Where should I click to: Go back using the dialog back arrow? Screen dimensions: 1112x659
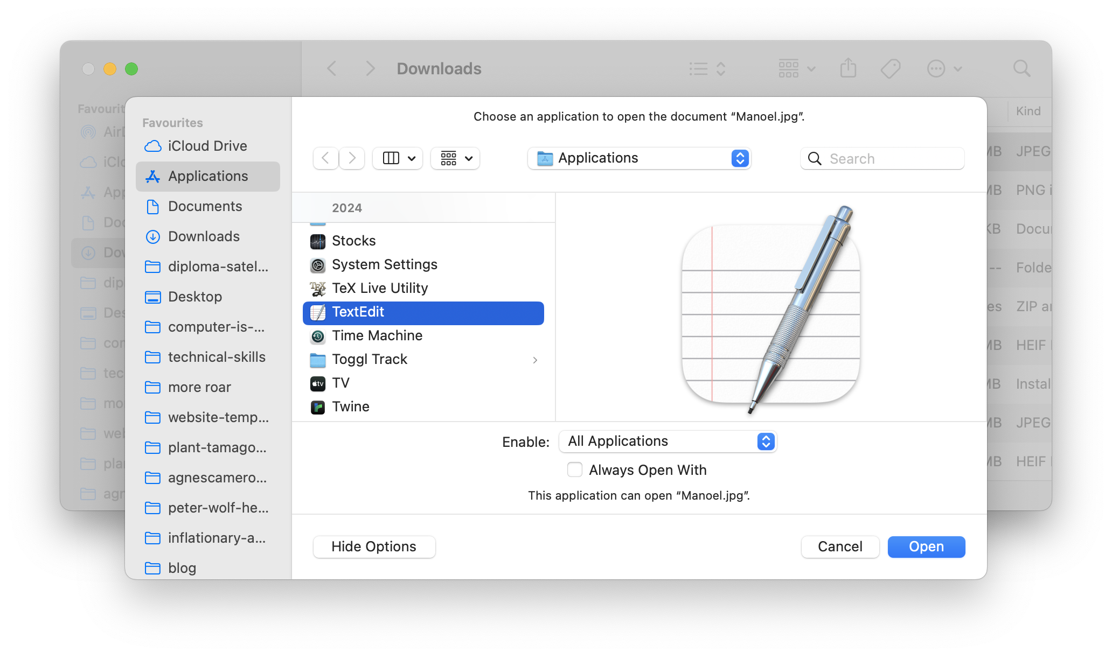(x=325, y=158)
